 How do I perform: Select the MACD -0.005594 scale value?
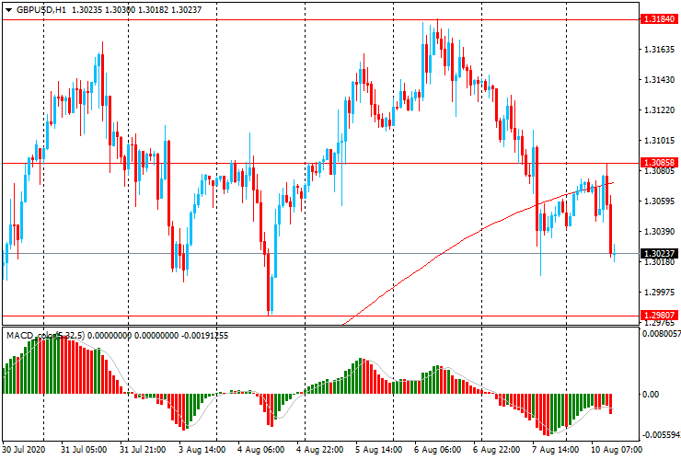point(662,435)
